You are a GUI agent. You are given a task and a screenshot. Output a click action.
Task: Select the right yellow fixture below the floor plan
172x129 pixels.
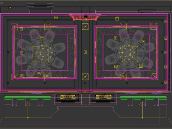click(104, 97)
